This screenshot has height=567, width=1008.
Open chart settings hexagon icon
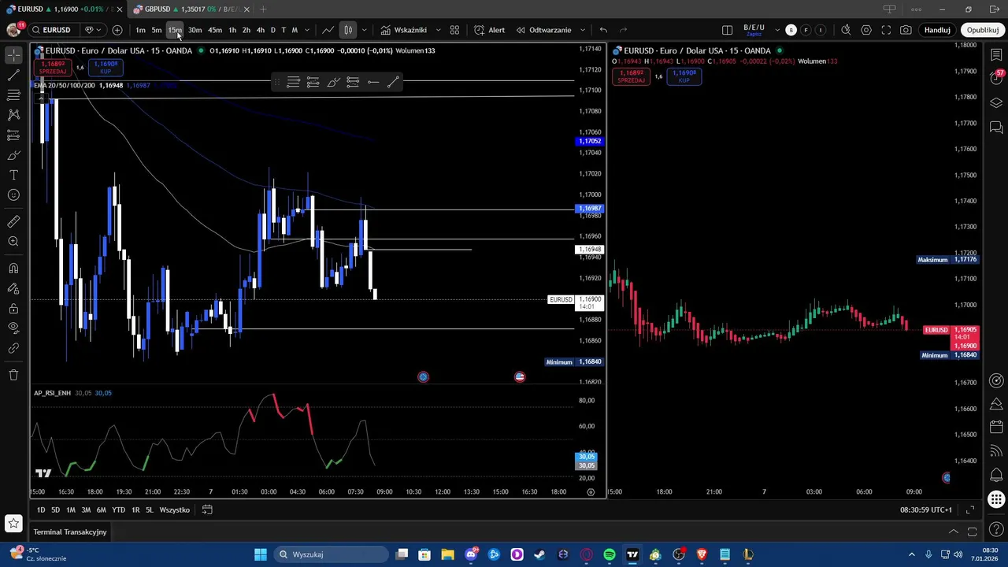click(866, 30)
